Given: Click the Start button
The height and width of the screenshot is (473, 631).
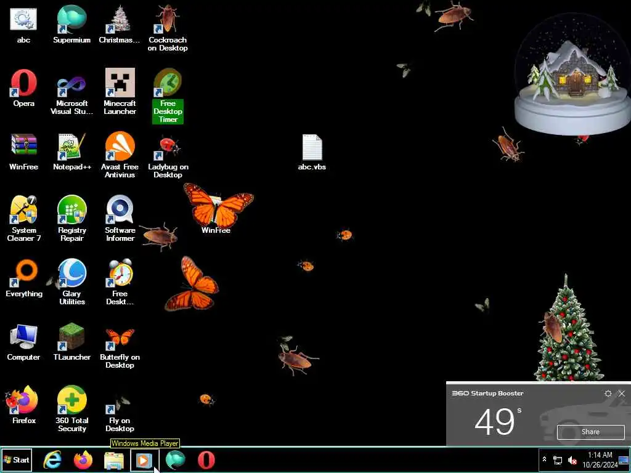Looking at the screenshot, I should point(17,459).
